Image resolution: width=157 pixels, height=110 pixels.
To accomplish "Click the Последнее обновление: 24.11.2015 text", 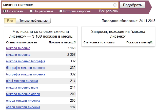I will click(x=128, y=21).
